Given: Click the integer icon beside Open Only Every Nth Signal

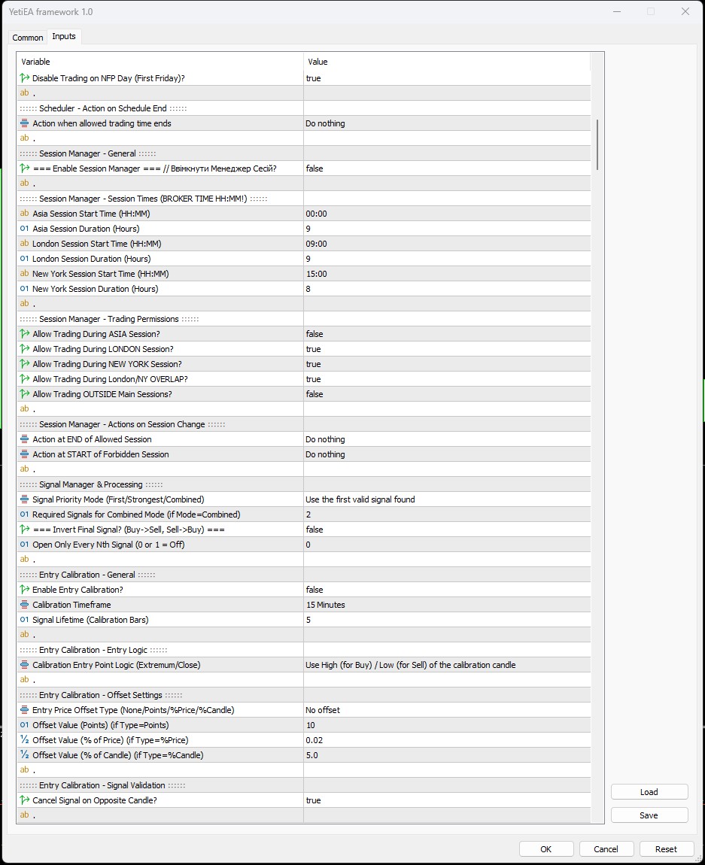Looking at the screenshot, I should tap(24, 545).
